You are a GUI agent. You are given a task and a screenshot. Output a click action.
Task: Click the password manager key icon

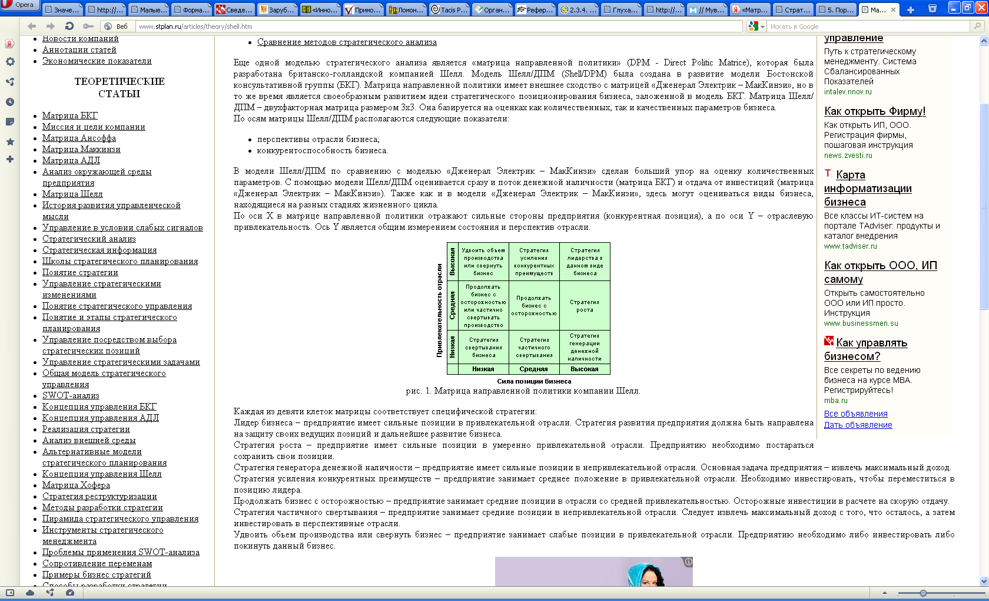(x=88, y=27)
